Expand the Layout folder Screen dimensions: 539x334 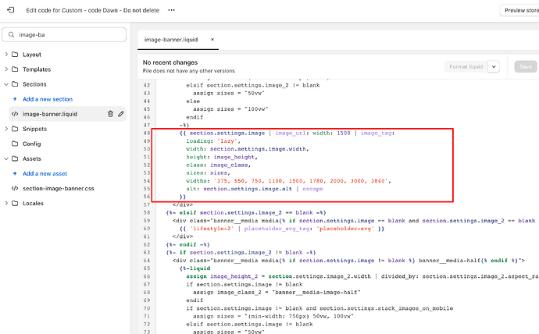click(7, 55)
